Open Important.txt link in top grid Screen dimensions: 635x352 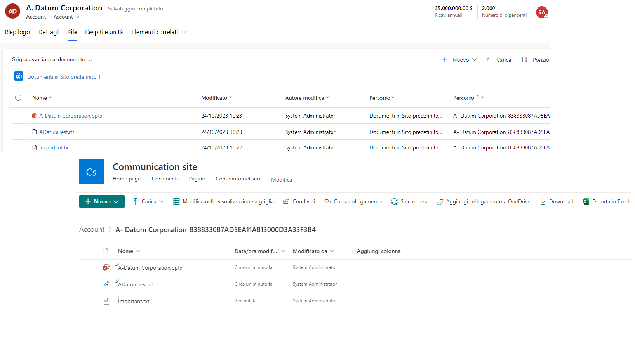54,147
